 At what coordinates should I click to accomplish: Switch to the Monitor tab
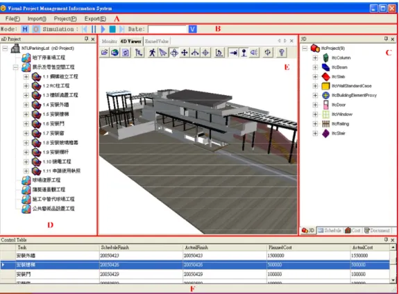pyautogui.click(x=110, y=41)
